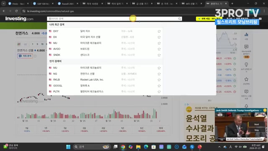Toggle watchlist star for AVGO Broadcom

[159, 49]
